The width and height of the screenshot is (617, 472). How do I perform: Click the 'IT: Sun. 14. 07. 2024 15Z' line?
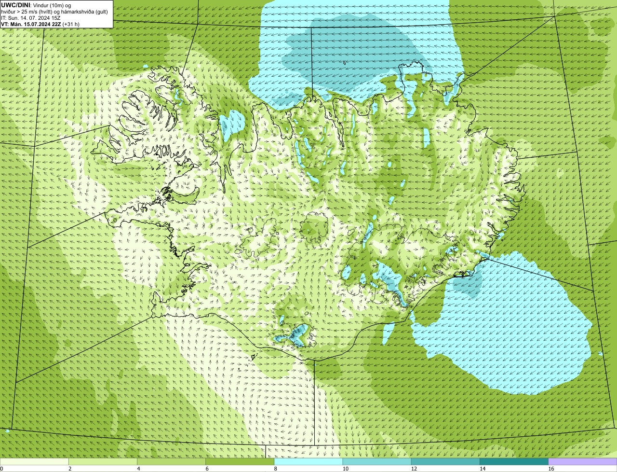click(x=31, y=18)
